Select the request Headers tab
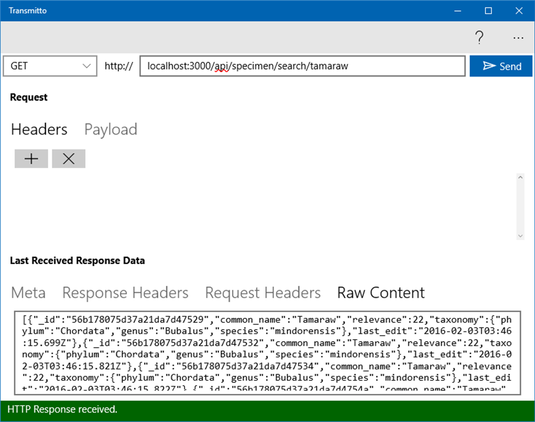Image resolution: width=535 pixels, height=422 pixels. (39, 130)
